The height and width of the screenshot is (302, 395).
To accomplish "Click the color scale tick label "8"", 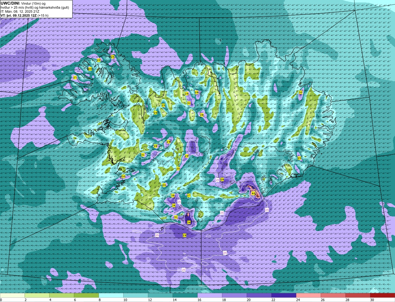I will pyautogui.click(x=99, y=300).
